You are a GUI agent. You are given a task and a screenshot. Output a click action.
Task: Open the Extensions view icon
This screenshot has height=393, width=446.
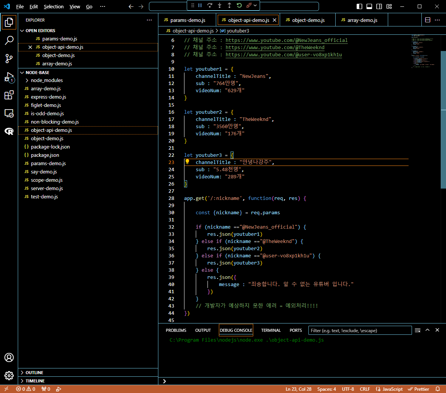[9, 95]
